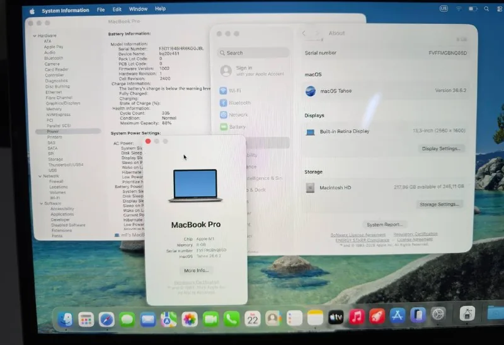Select Firewall under Network in System Information
Viewport: 504px width, 345px height.
(56, 182)
